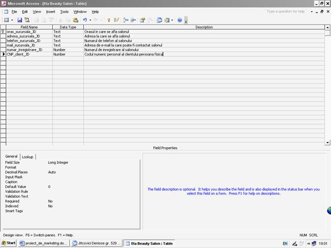Click the Paste clipboard icon
This screenshot has height=248, width=331.
click(x=75, y=20)
